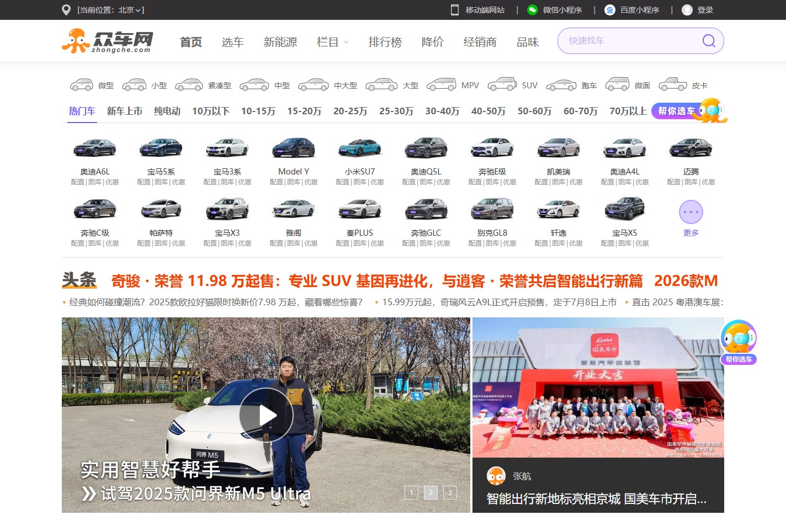Open the 小米SU7 car thumbnail

point(360,148)
